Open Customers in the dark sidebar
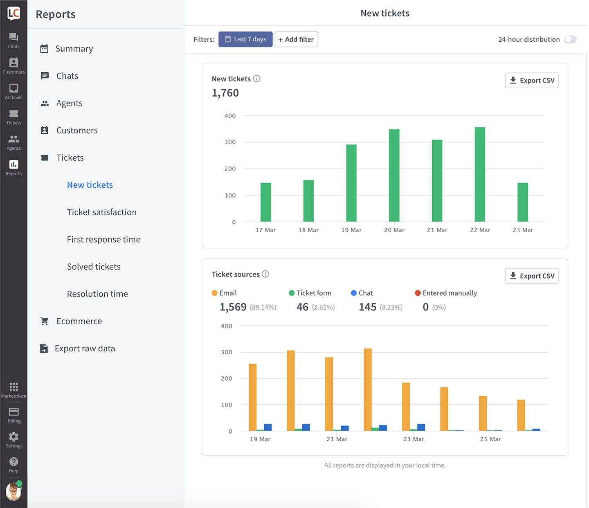589x508 pixels. (13, 66)
